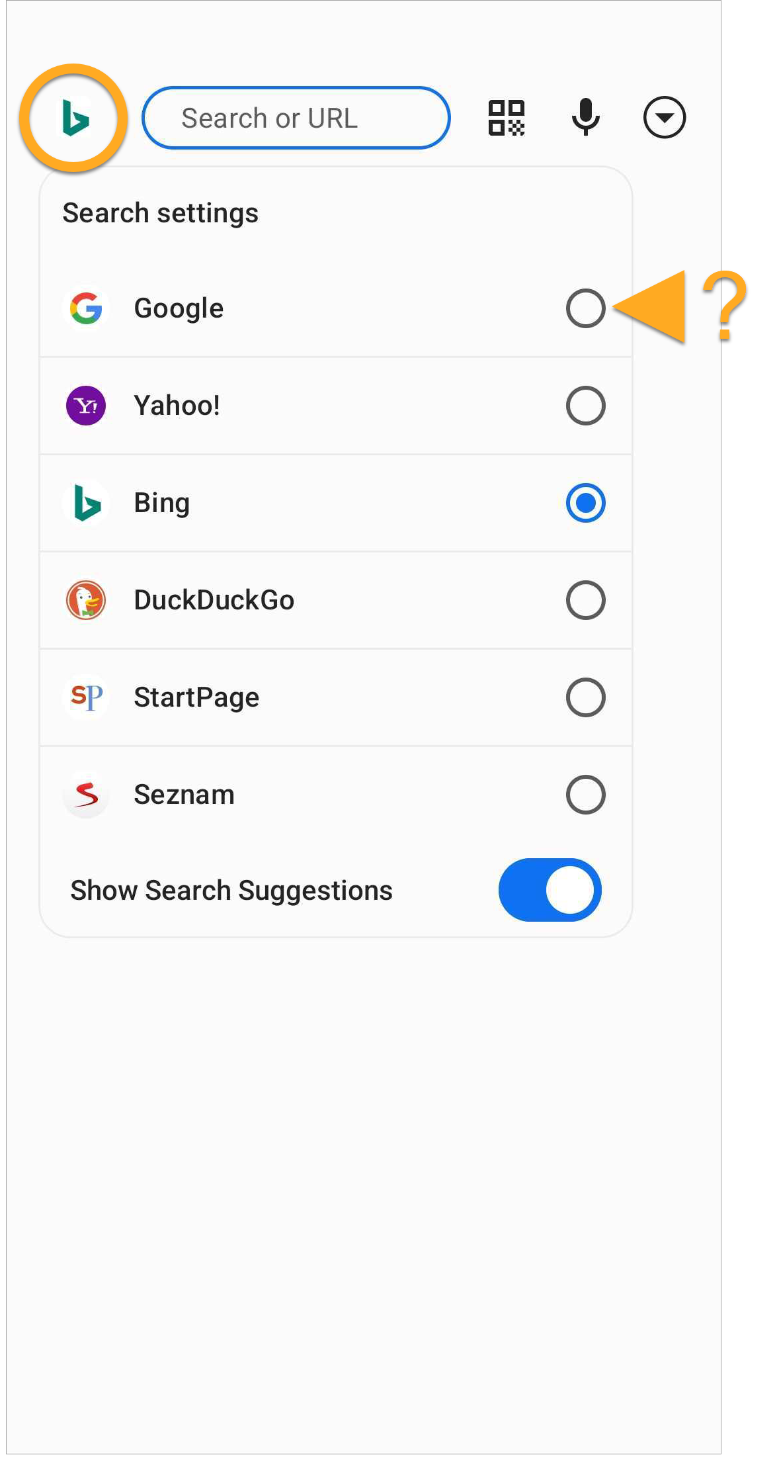Open the QR code scanner
779x1459 pixels.
click(506, 118)
